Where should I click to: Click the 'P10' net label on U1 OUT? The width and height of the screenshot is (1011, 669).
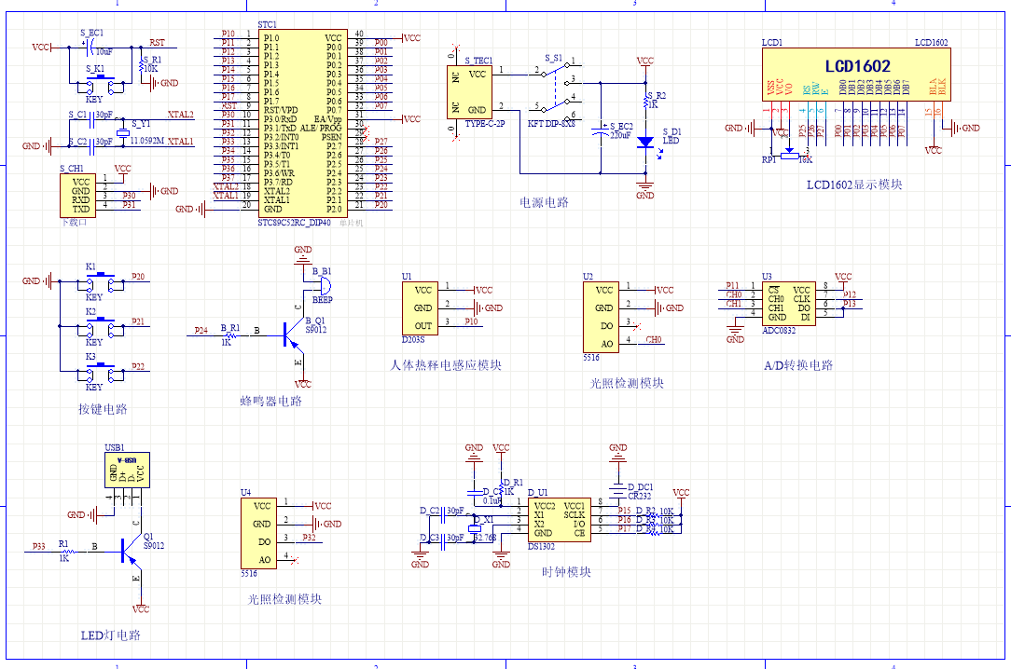coord(471,321)
